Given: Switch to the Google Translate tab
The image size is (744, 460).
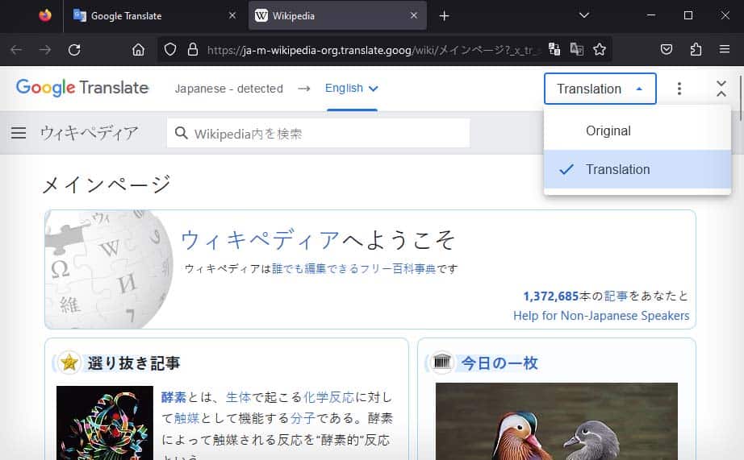Looking at the screenshot, I should coord(153,15).
